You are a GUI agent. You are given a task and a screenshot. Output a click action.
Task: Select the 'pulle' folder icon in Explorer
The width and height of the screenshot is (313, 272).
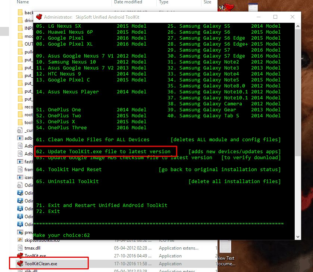[20, 52]
